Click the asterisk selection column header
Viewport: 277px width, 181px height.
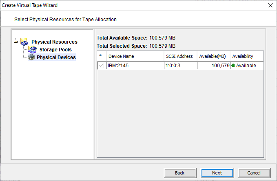(x=102, y=56)
